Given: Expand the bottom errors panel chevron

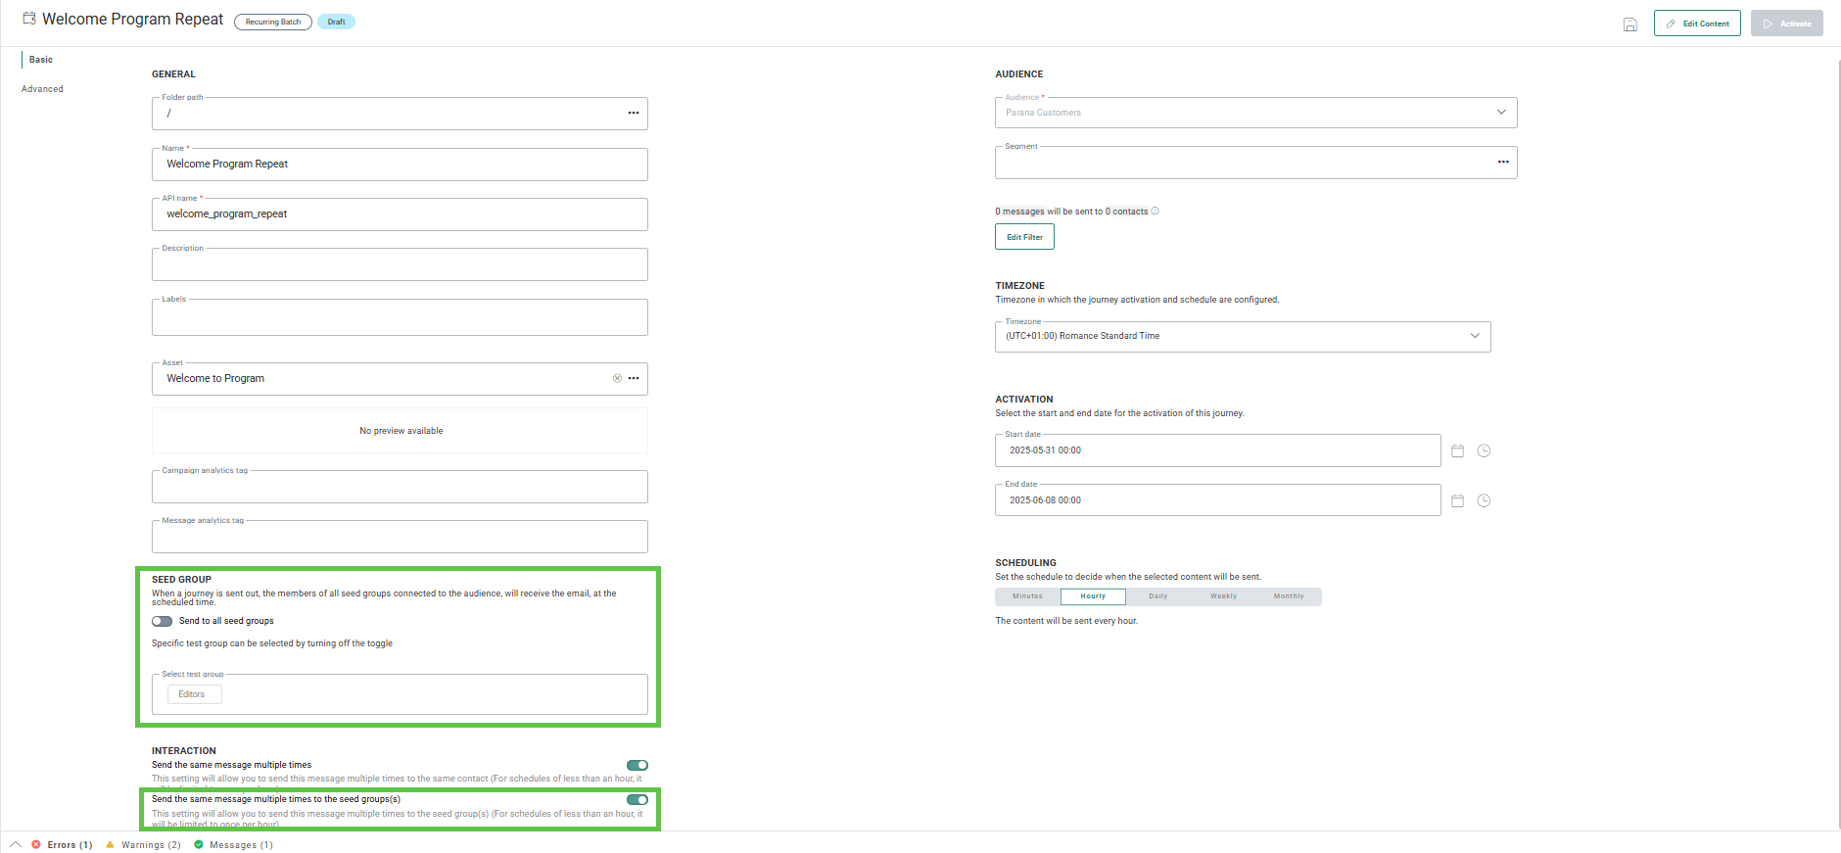Looking at the screenshot, I should pos(16,845).
